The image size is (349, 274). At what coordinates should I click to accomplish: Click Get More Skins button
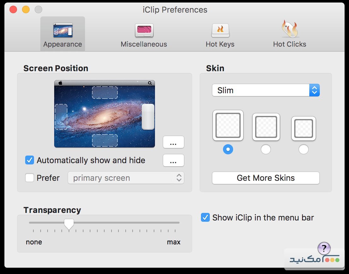266,178
